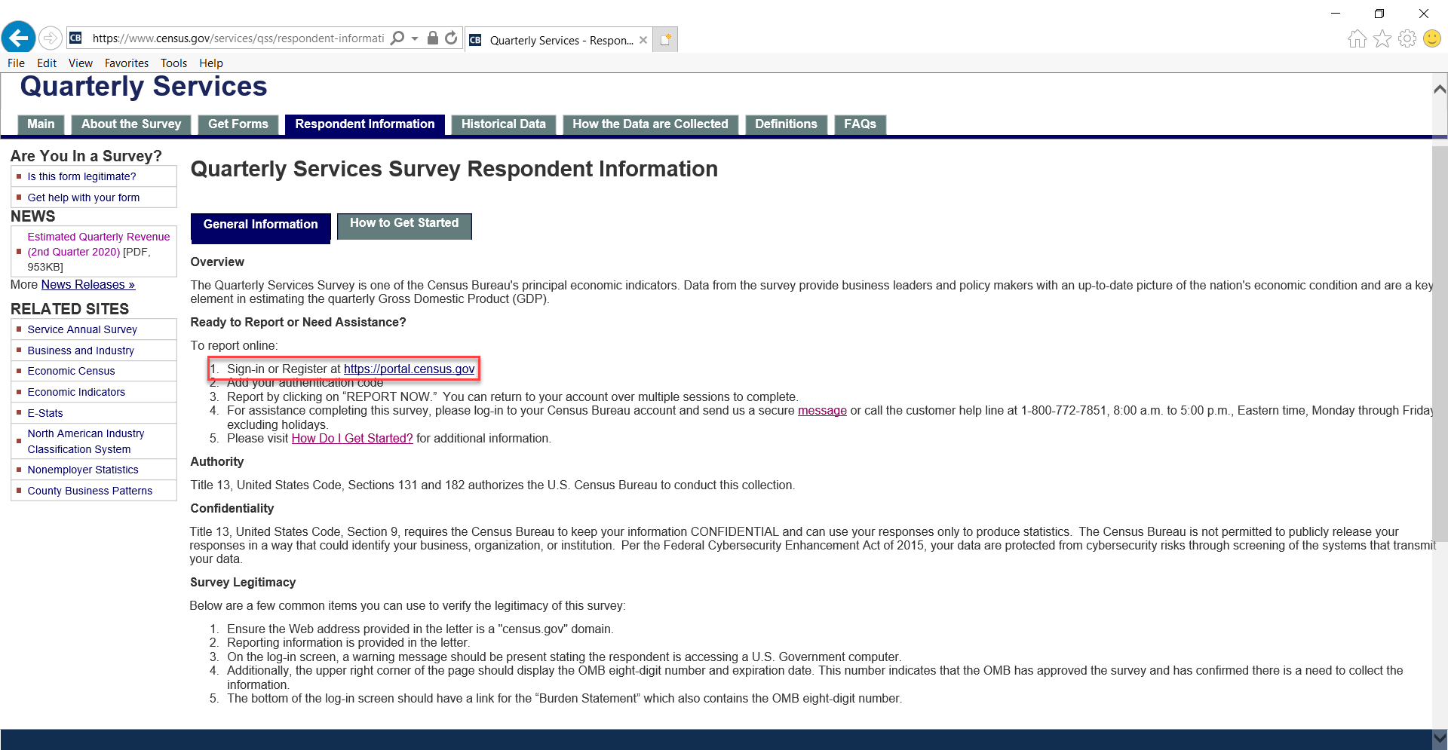The width and height of the screenshot is (1448, 750).
Task: Open the News Releases link
Action: point(87,285)
